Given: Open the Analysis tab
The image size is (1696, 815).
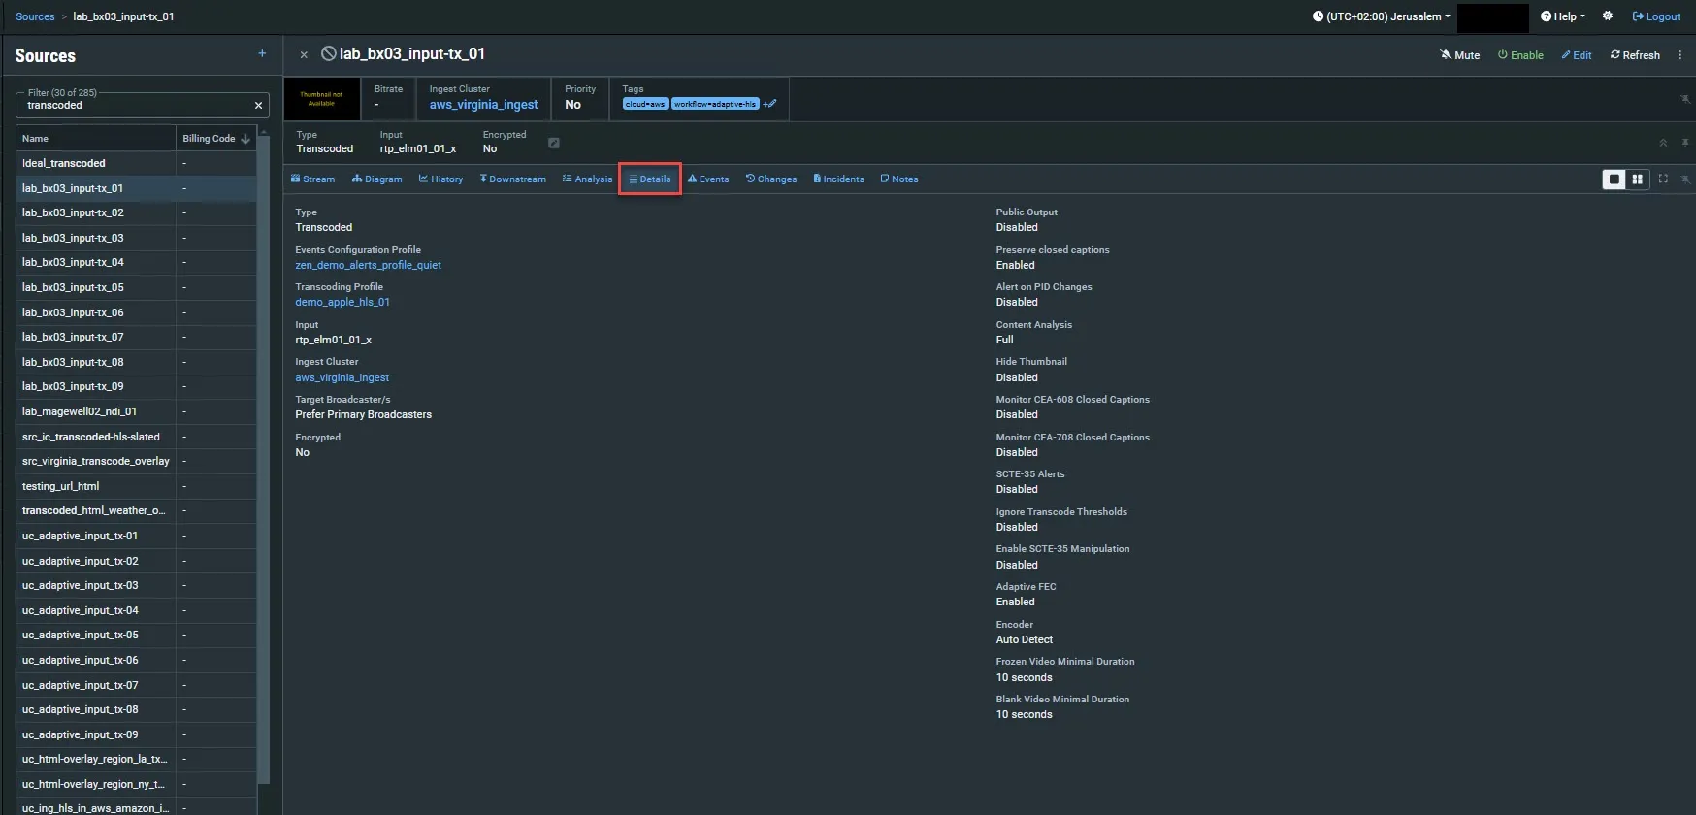Looking at the screenshot, I should click(x=587, y=179).
